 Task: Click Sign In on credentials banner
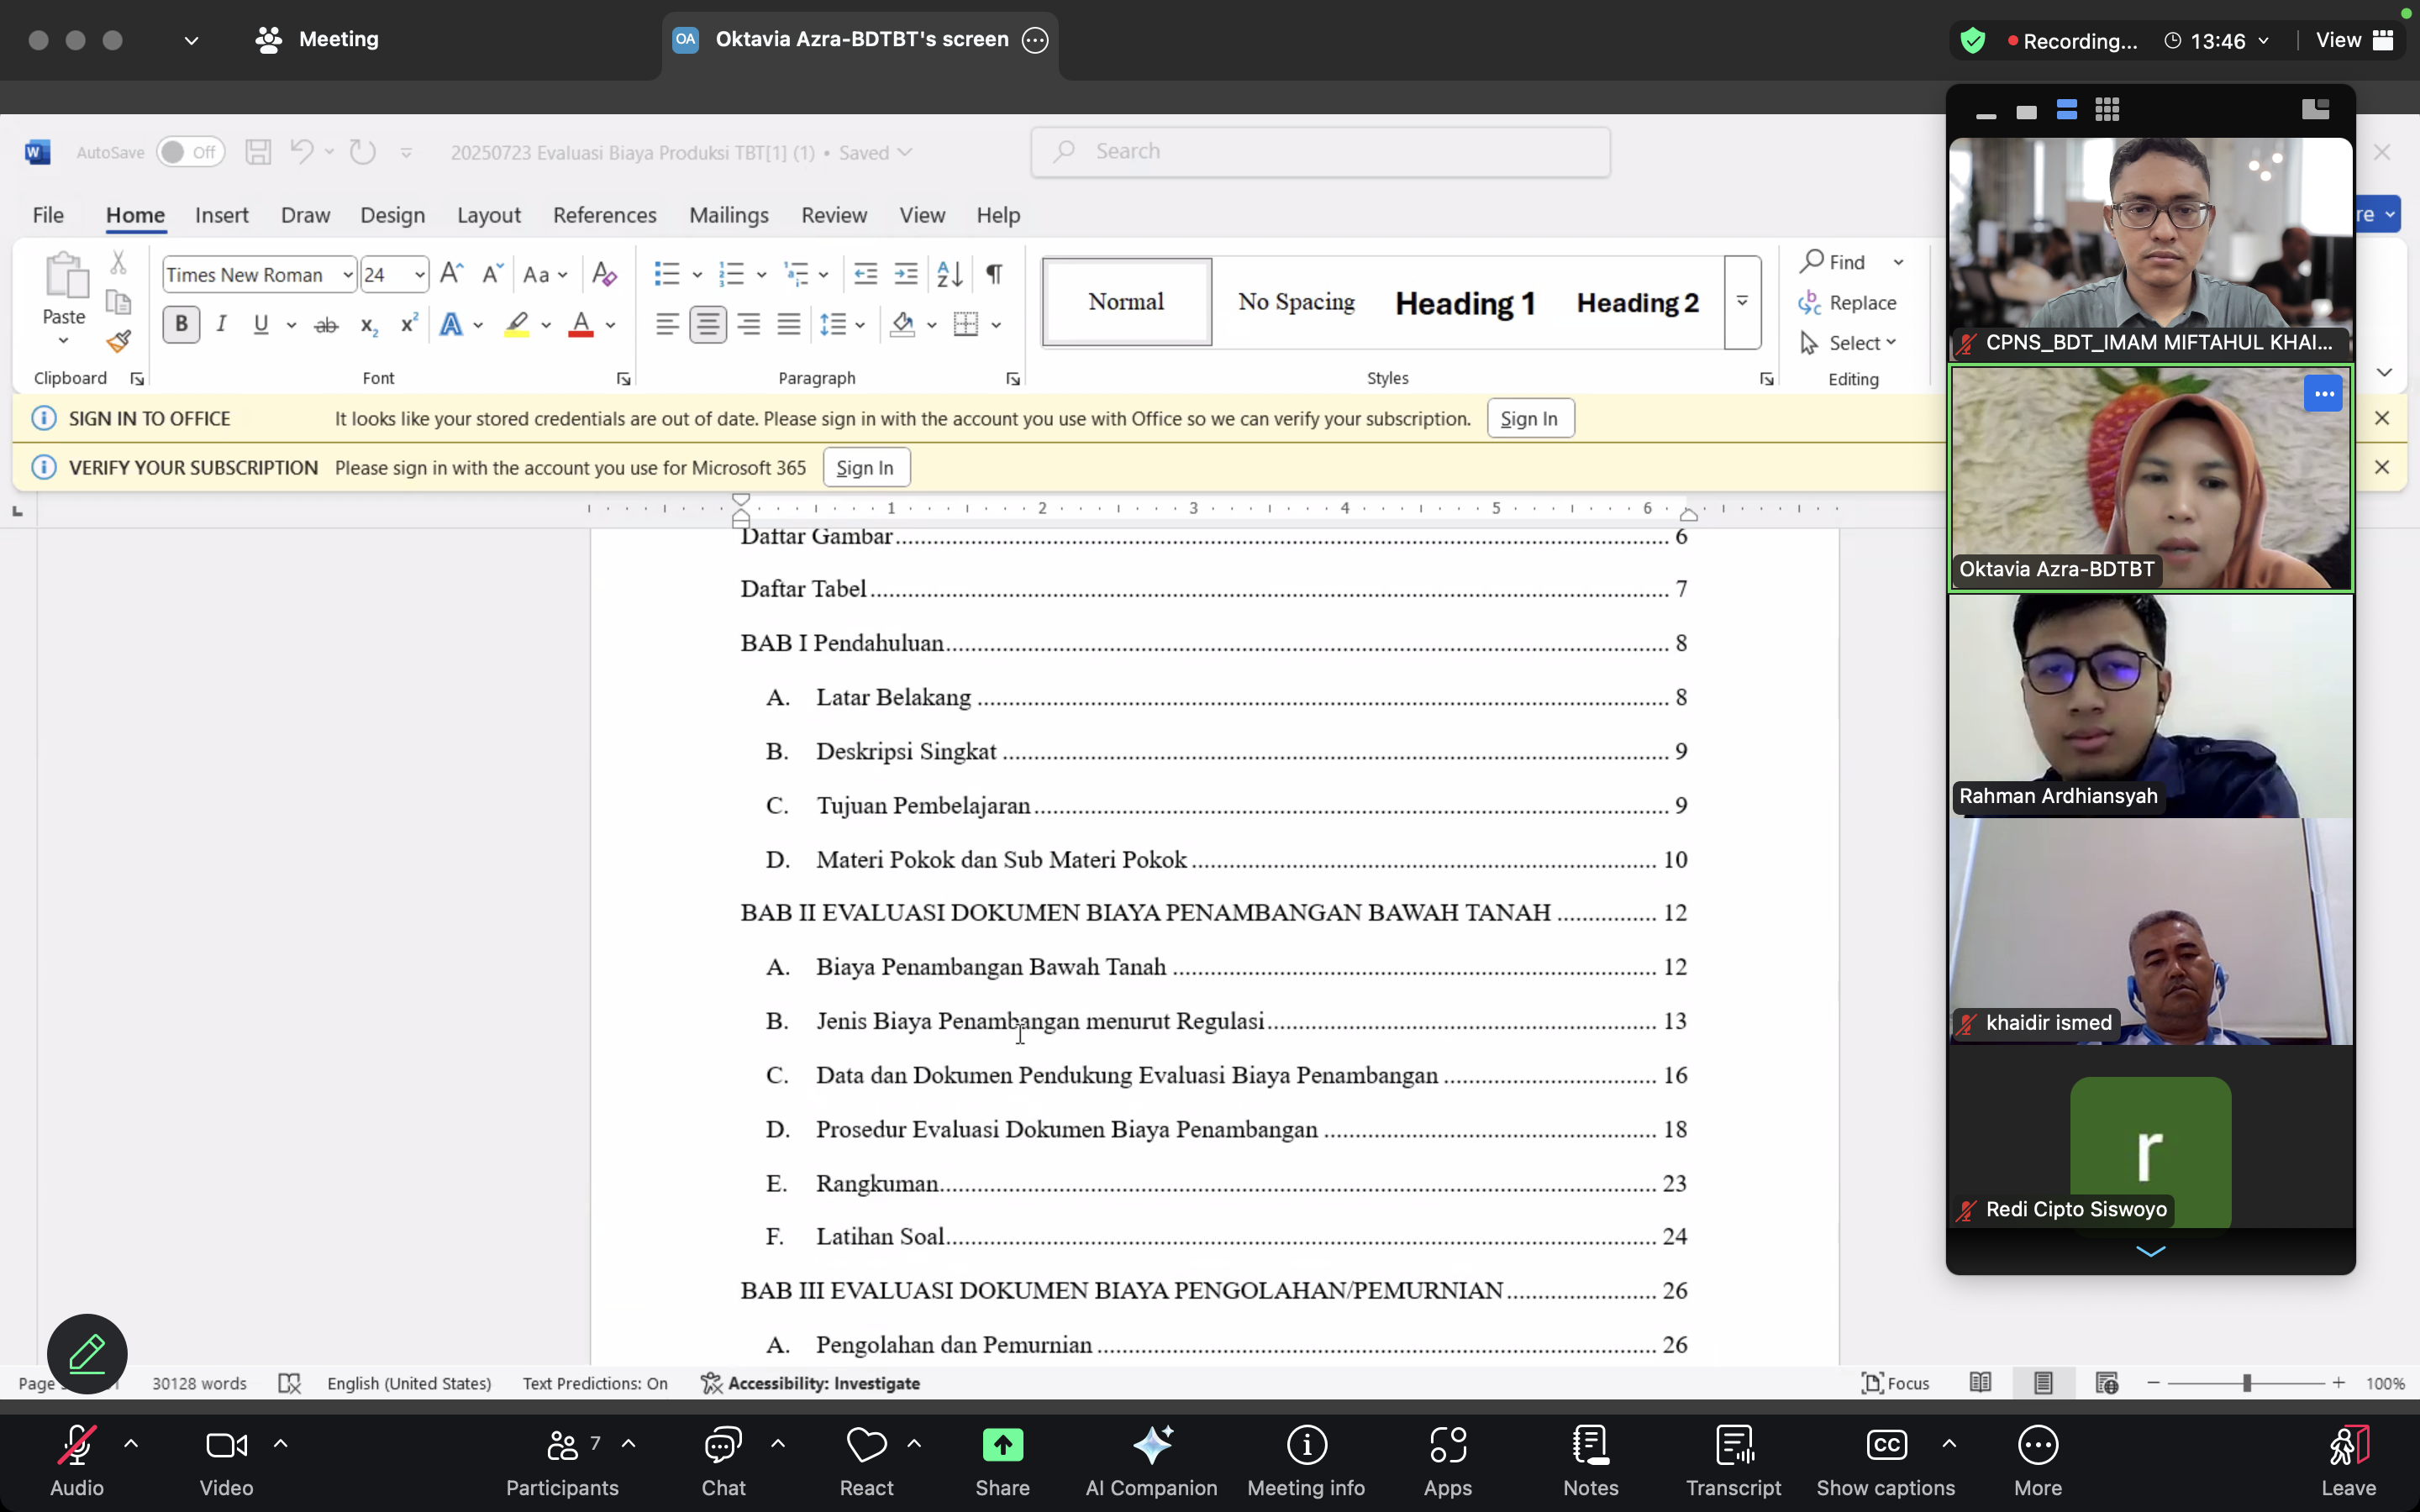[x=1529, y=419]
